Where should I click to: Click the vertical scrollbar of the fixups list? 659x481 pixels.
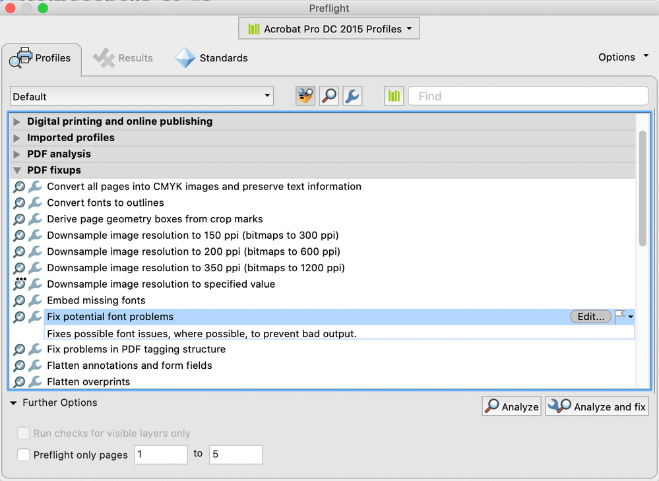click(643, 188)
